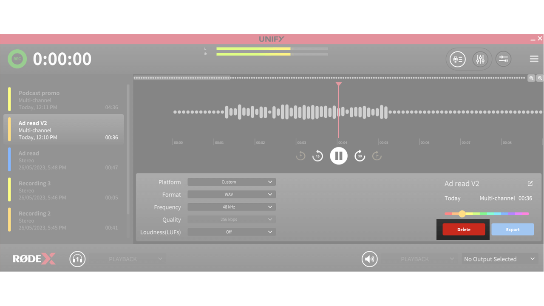Click the speaker icon in the bottom bar

pos(369,258)
